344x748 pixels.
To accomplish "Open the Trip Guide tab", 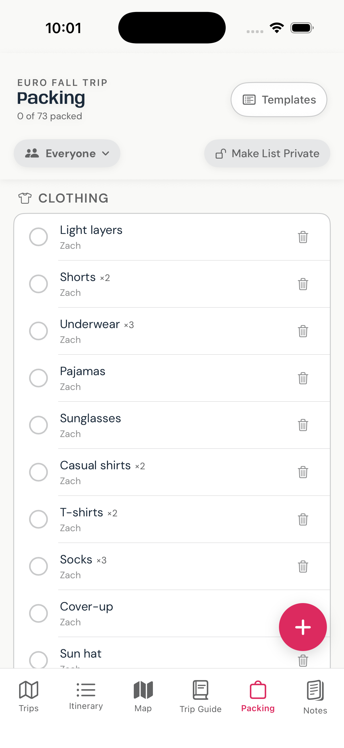I will 201,696.
